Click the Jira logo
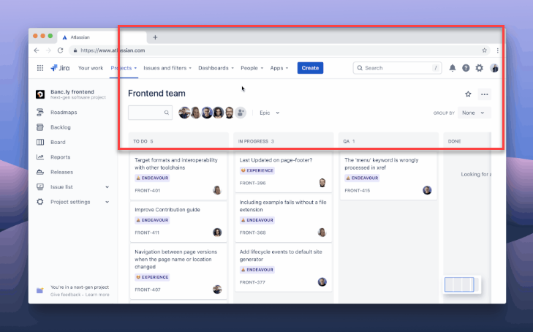This screenshot has height=332, width=533. [x=60, y=68]
